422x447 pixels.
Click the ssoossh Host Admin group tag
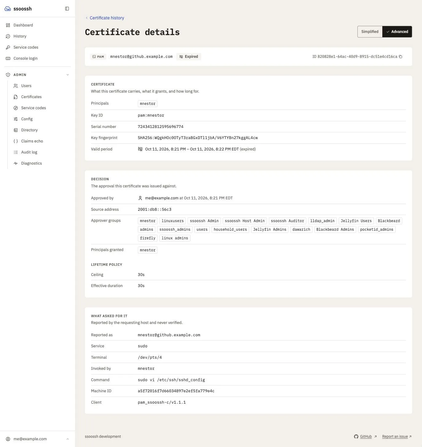pos(245,221)
